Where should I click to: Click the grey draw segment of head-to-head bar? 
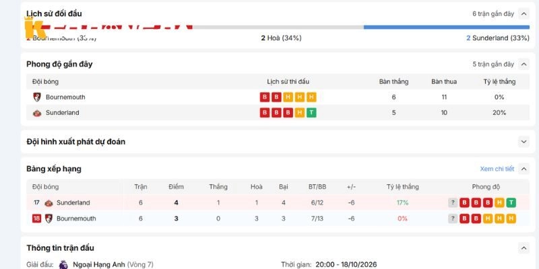[278, 27]
